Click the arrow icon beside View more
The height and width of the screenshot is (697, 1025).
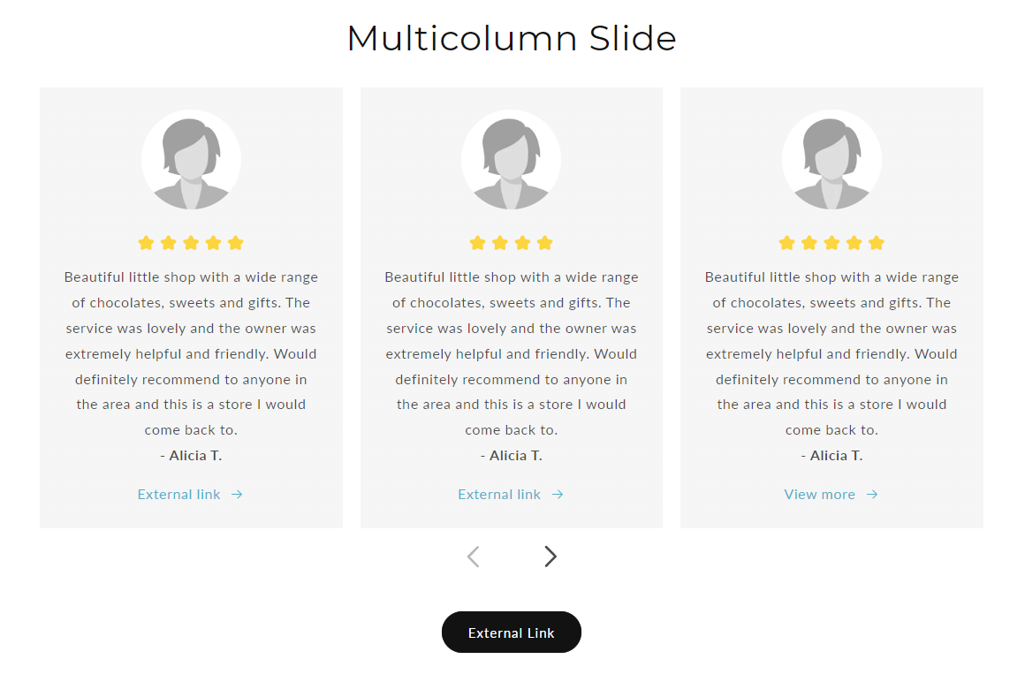[x=872, y=495]
